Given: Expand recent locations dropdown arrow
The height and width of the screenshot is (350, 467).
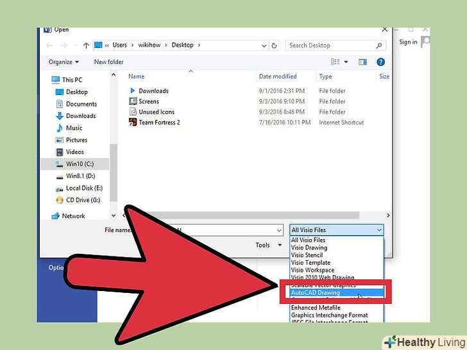Looking at the screenshot, I should pyautogui.click(x=76, y=46).
